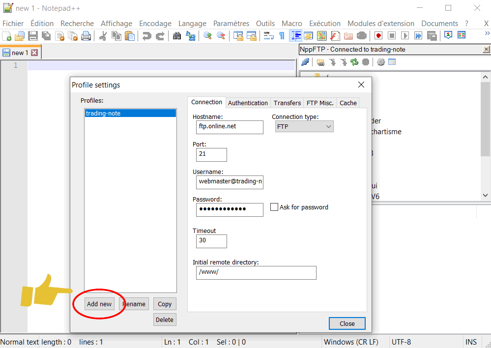Close the NppFTP panel with its X
This screenshot has height=348, width=491.
[x=486, y=49]
